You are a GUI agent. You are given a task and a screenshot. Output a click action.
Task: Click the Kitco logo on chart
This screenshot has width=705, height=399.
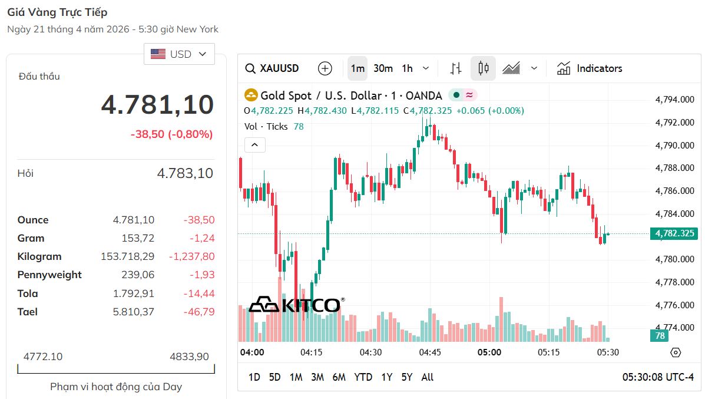pos(295,305)
